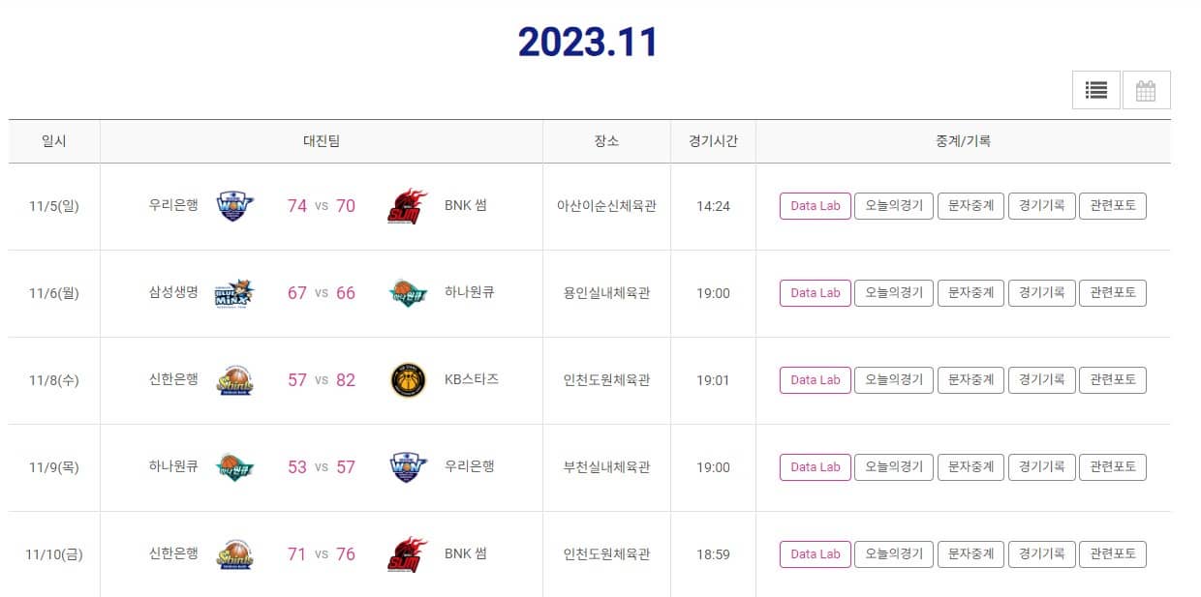Select the list view icon
The height and width of the screenshot is (597, 1201).
pos(1095,90)
